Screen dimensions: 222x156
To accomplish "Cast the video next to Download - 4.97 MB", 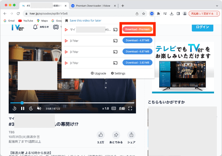I will 115,41.
